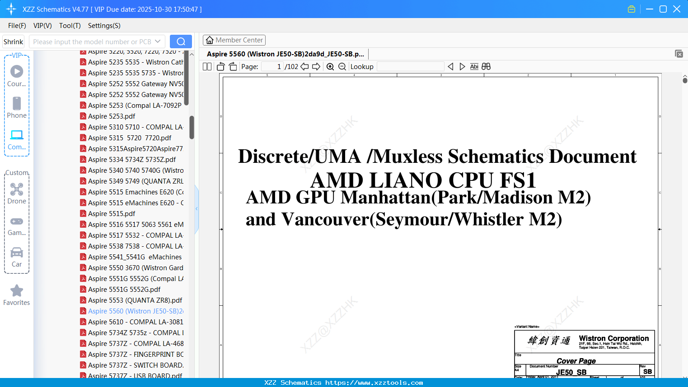Click the house icon beside Member Center
This screenshot has height=387, width=688.
(x=210, y=40)
